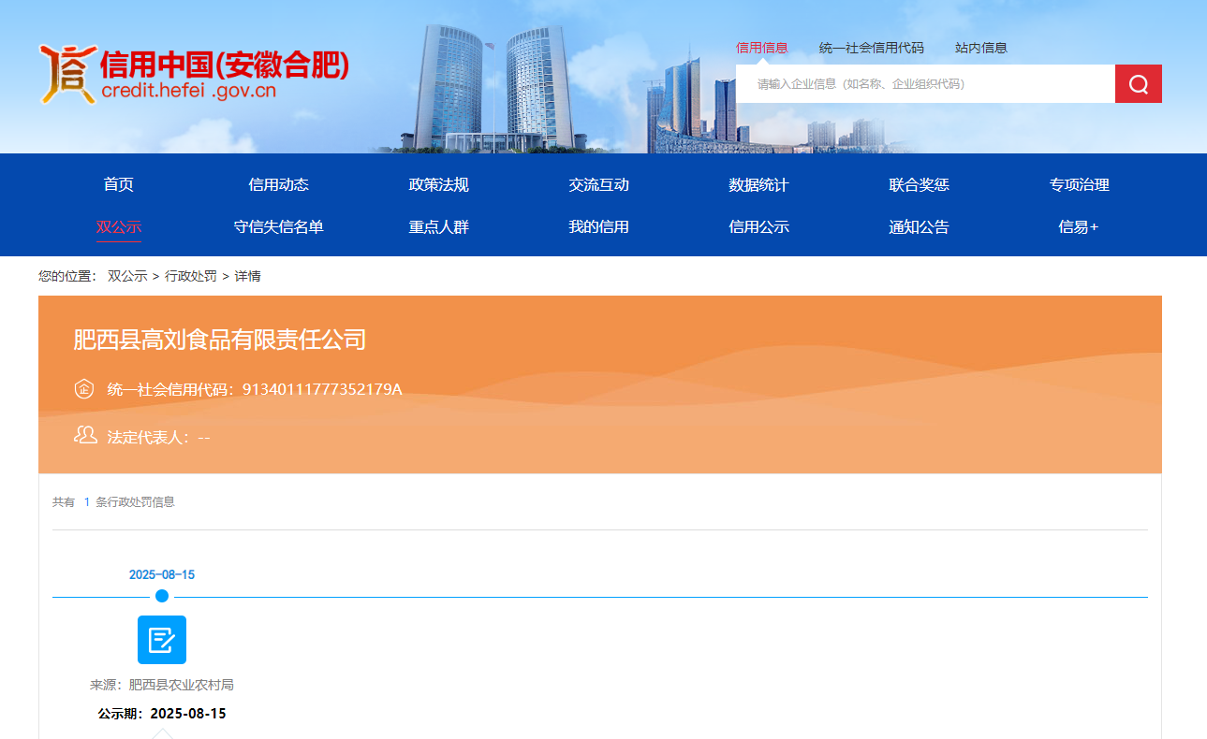Open the 信易+ navigation item
Screen dimensions: 1207x739
pos(1079,226)
